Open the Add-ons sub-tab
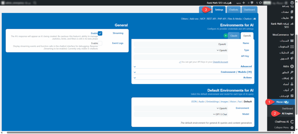 pyautogui.click(x=194, y=19)
